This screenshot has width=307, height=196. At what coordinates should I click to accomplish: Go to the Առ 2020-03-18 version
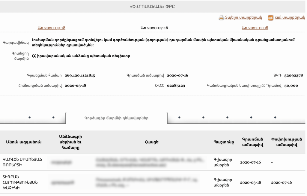click(52, 28)
